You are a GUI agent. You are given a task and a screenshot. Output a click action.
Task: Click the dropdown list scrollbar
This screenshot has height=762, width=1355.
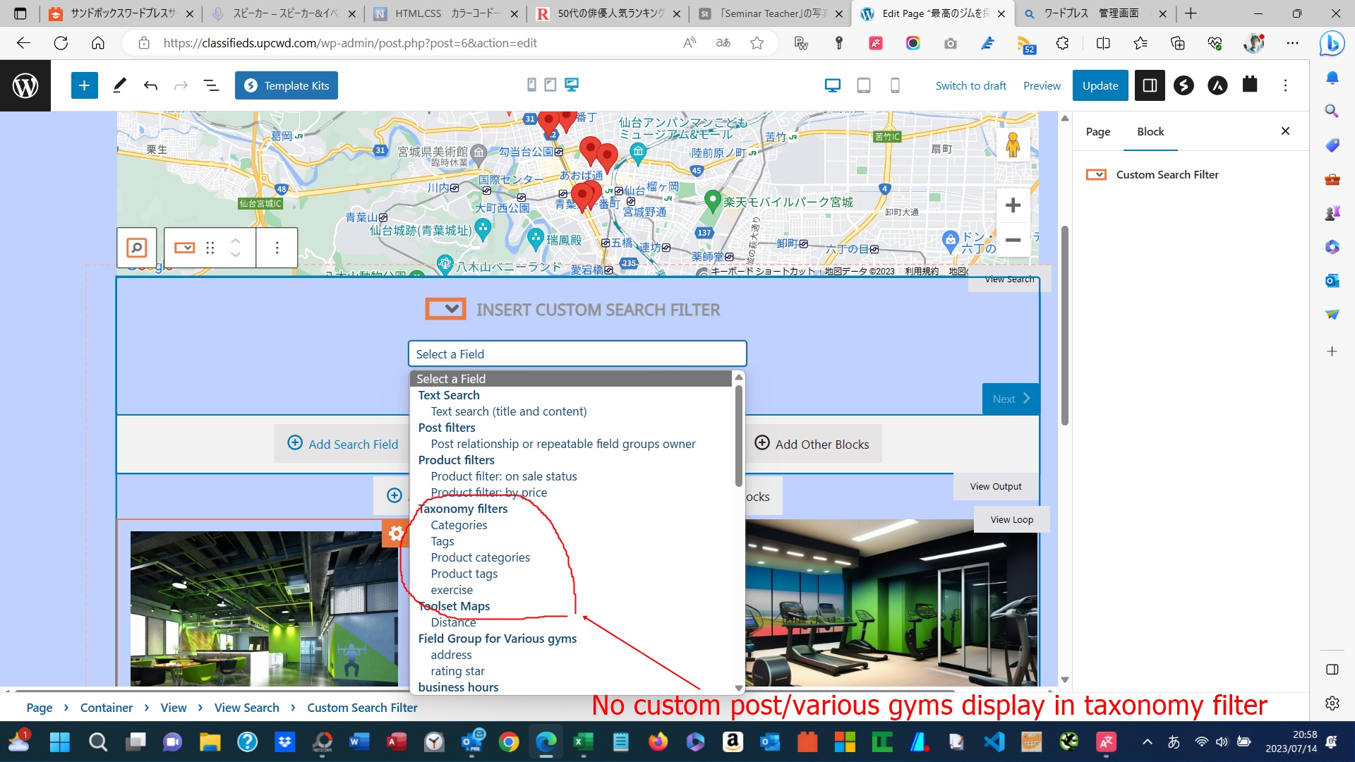tap(739, 435)
